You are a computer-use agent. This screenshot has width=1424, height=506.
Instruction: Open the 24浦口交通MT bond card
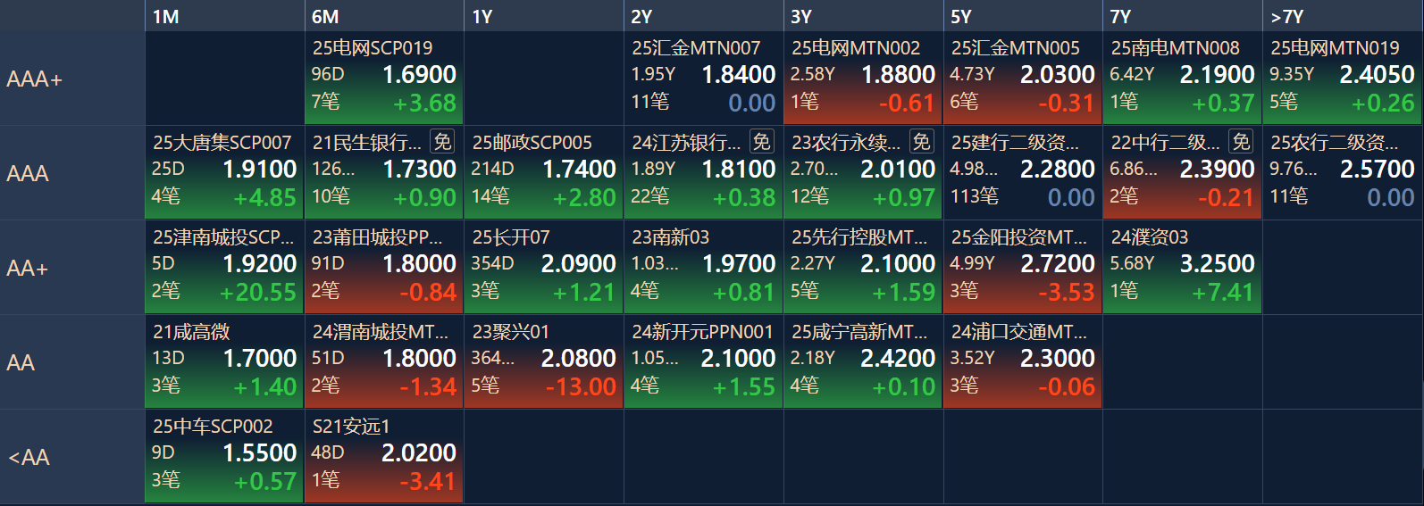click(x=1024, y=361)
